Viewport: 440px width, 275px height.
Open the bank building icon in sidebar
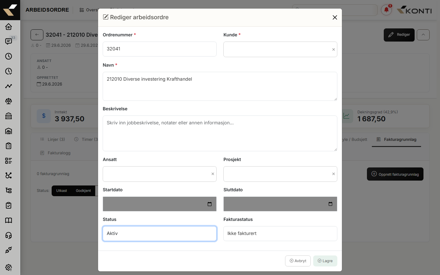click(x=9, y=116)
